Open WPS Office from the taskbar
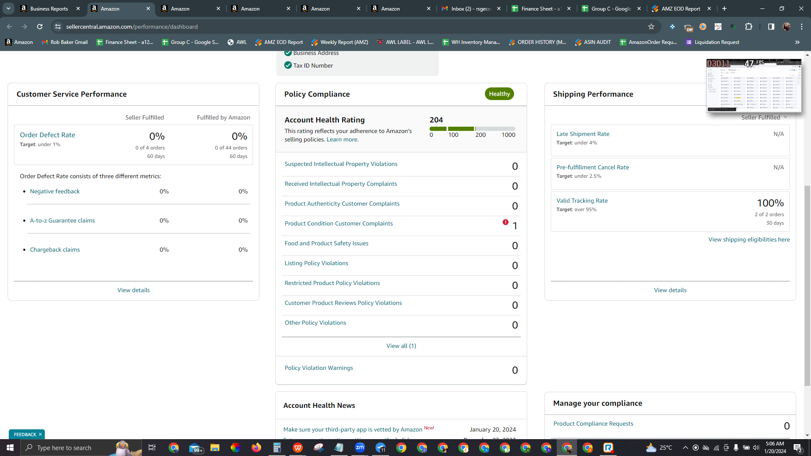811x456 pixels. (x=298, y=448)
